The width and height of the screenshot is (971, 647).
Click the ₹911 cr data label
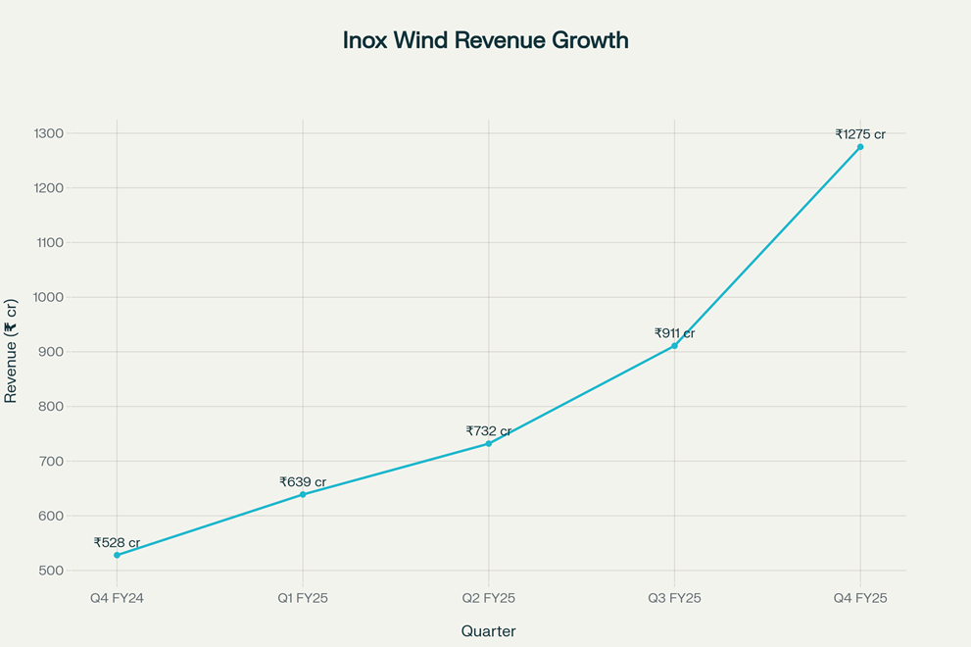point(674,333)
